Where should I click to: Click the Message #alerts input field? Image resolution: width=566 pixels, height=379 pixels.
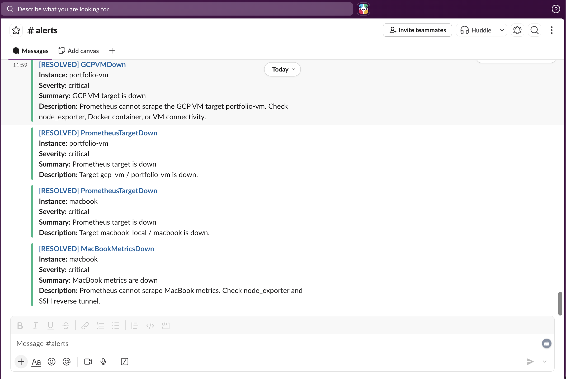[275, 343]
